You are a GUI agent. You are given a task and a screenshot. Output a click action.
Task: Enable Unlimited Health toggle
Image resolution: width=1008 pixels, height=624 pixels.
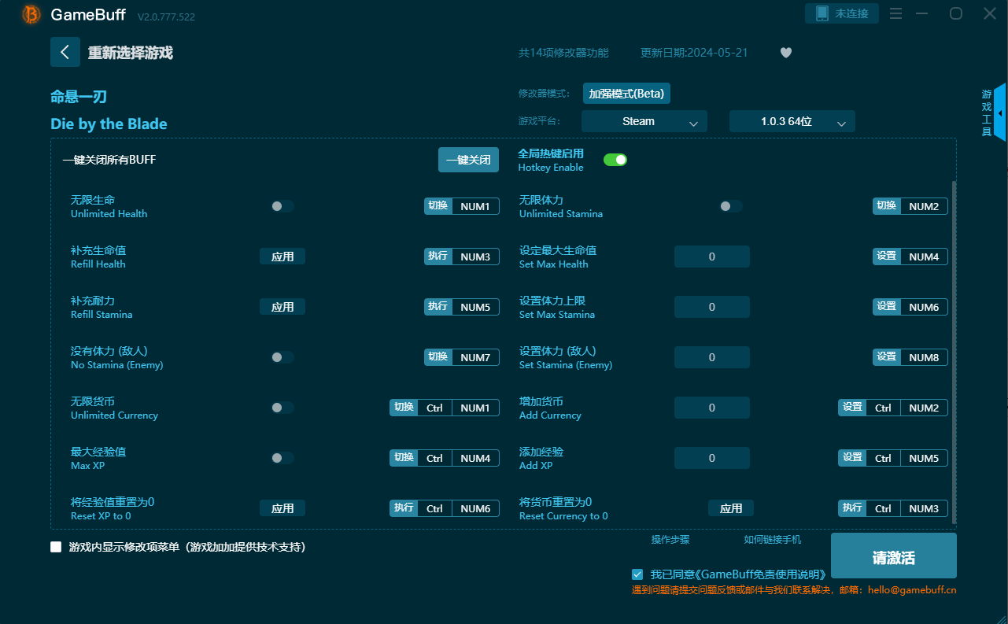[282, 206]
